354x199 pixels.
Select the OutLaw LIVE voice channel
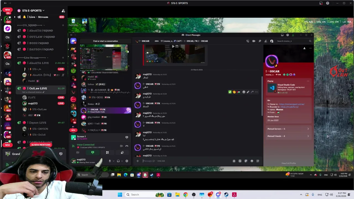pos(41,88)
